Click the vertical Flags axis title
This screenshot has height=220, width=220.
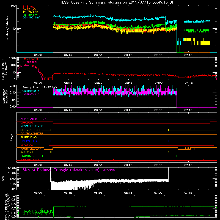pos(11,137)
